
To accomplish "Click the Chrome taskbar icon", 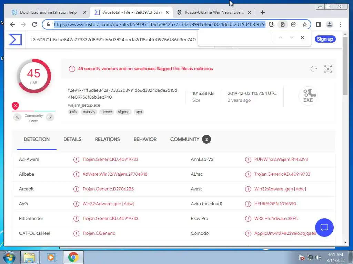I will (73, 257).
